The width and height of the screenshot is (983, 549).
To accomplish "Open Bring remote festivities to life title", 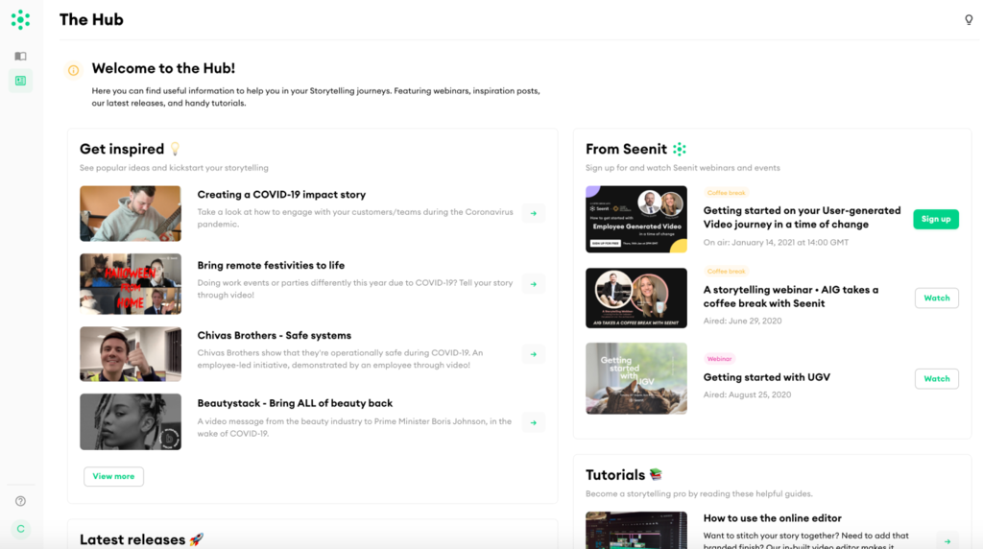I will (x=271, y=265).
